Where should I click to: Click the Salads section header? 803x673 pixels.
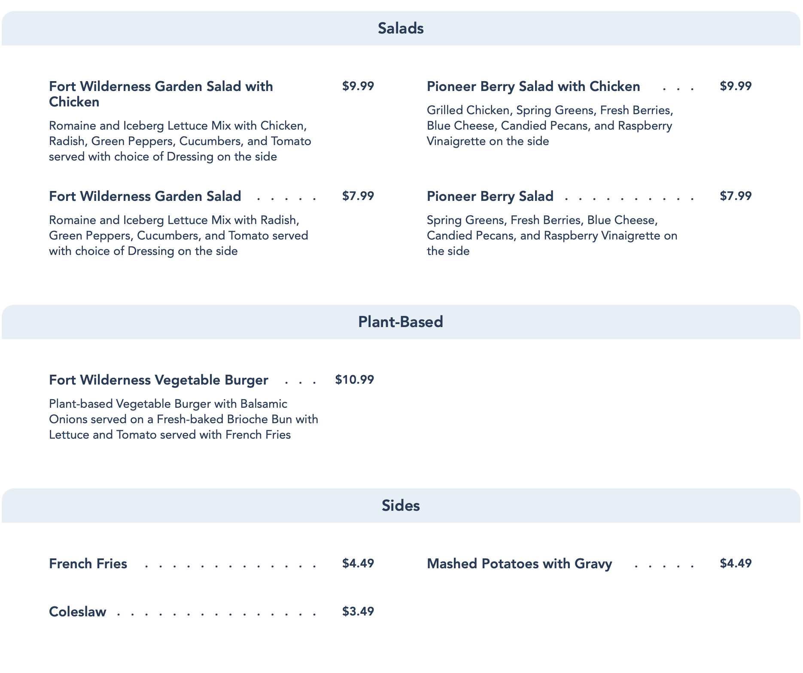pyautogui.click(x=401, y=28)
